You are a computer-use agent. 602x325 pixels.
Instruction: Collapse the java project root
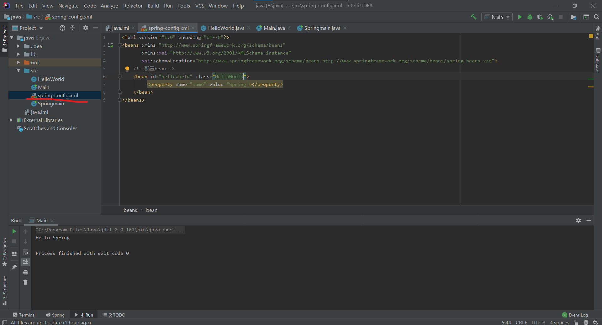pos(12,38)
